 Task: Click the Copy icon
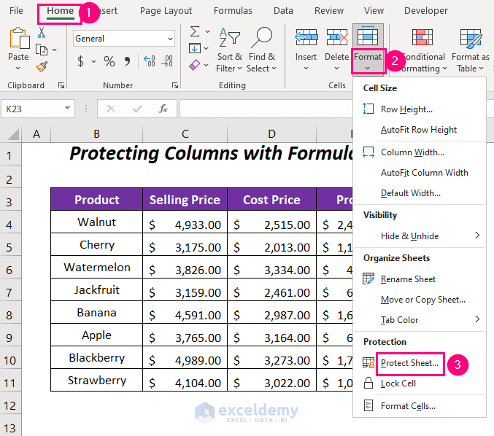pyautogui.click(x=42, y=50)
